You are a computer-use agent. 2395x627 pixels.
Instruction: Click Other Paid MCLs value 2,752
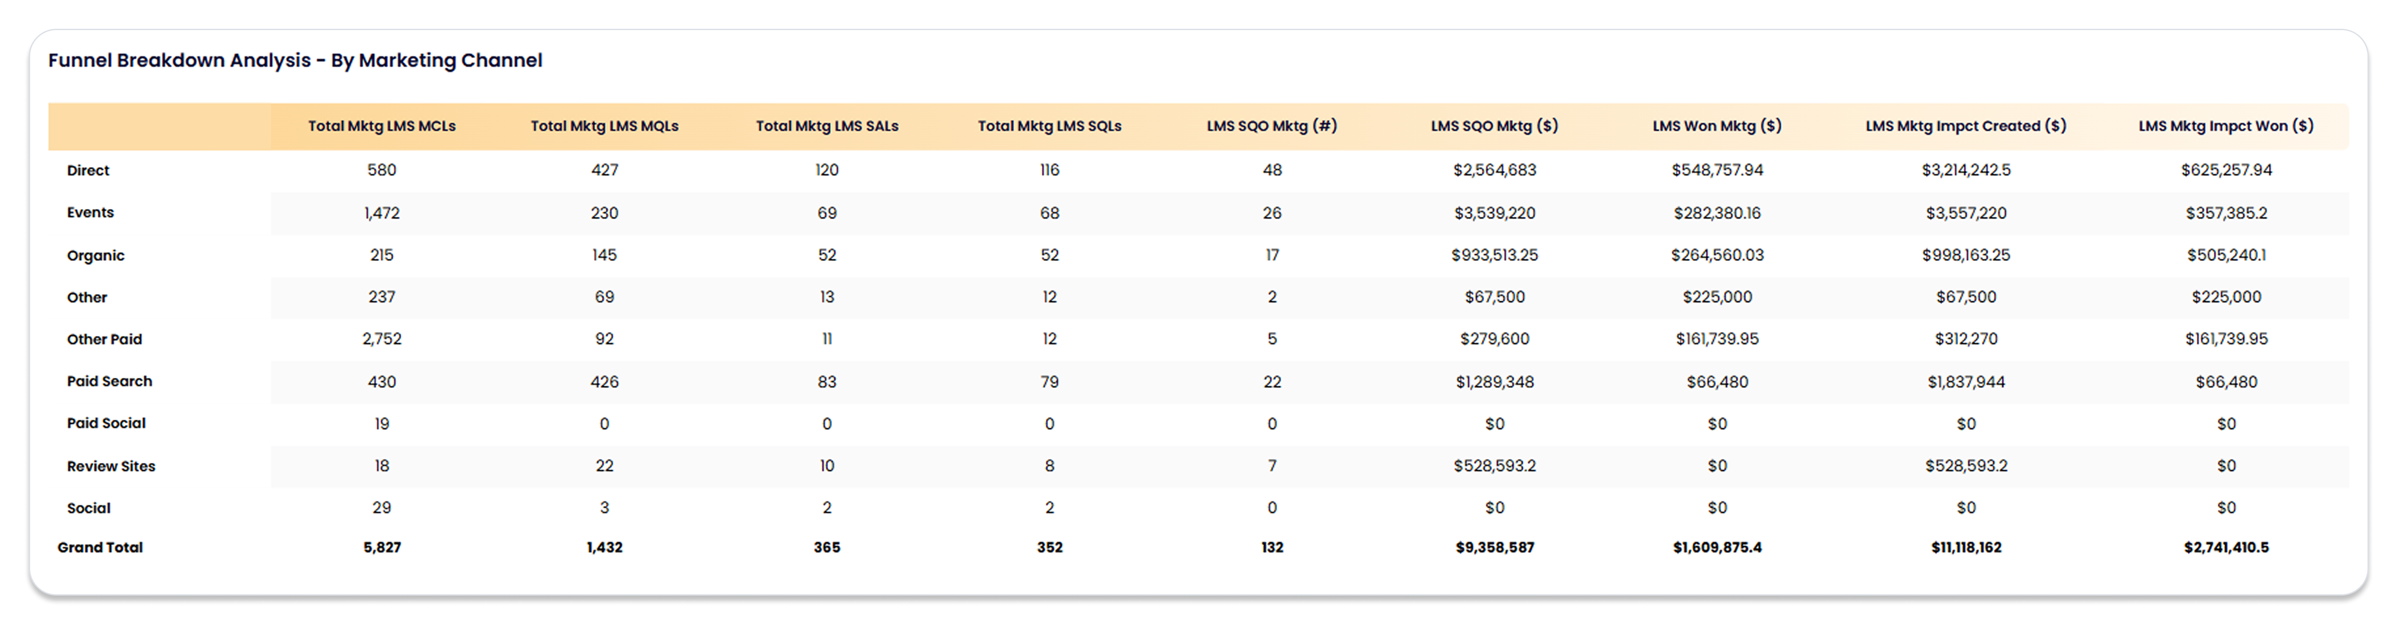(x=381, y=339)
